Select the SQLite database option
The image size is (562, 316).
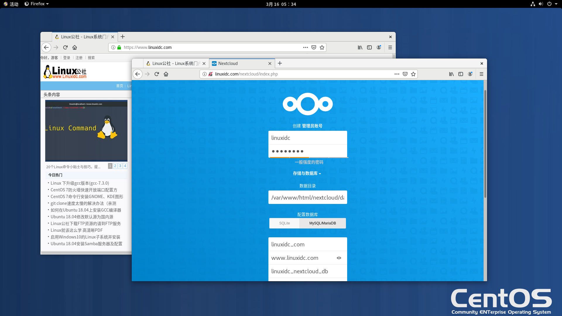tap(284, 223)
